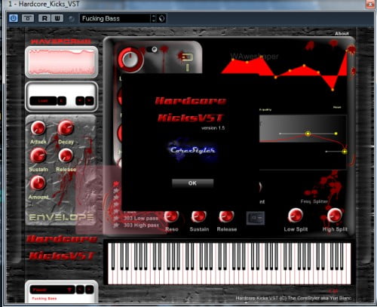Screen dimensions: 377x307
Task: Click the large red ring knob at the top
Action: tap(130, 60)
